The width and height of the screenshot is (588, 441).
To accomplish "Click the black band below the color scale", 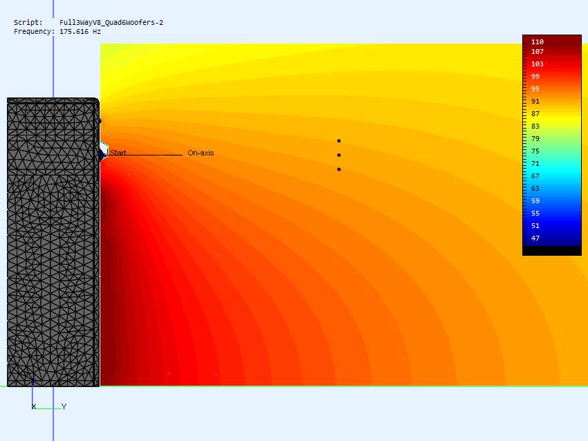I will (x=552, y=250).
